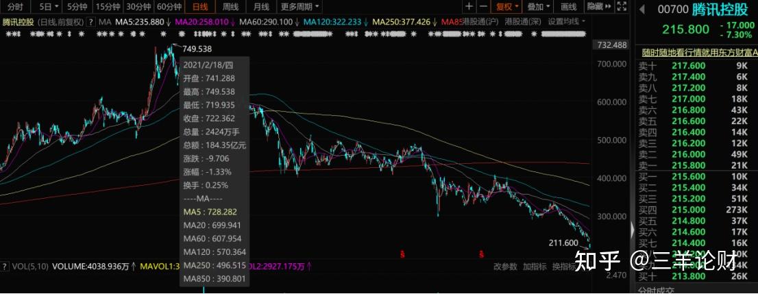Open 东方财富 app promotion link
Screen dimensions: 758x294
[700, 52]
